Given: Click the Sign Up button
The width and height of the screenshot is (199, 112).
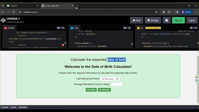Looking at the screenshot, I should pos(178,20).
